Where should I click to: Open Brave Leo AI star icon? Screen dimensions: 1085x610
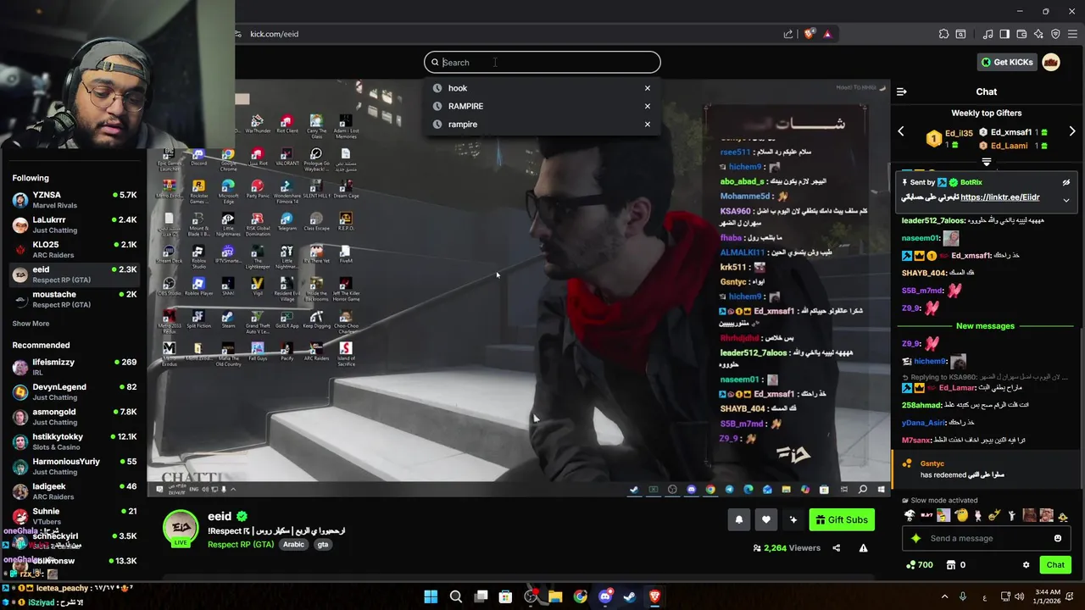(x=1038, y=34)
